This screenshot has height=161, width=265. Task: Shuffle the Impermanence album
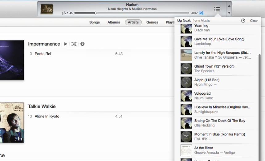click(x=74, y=44)
